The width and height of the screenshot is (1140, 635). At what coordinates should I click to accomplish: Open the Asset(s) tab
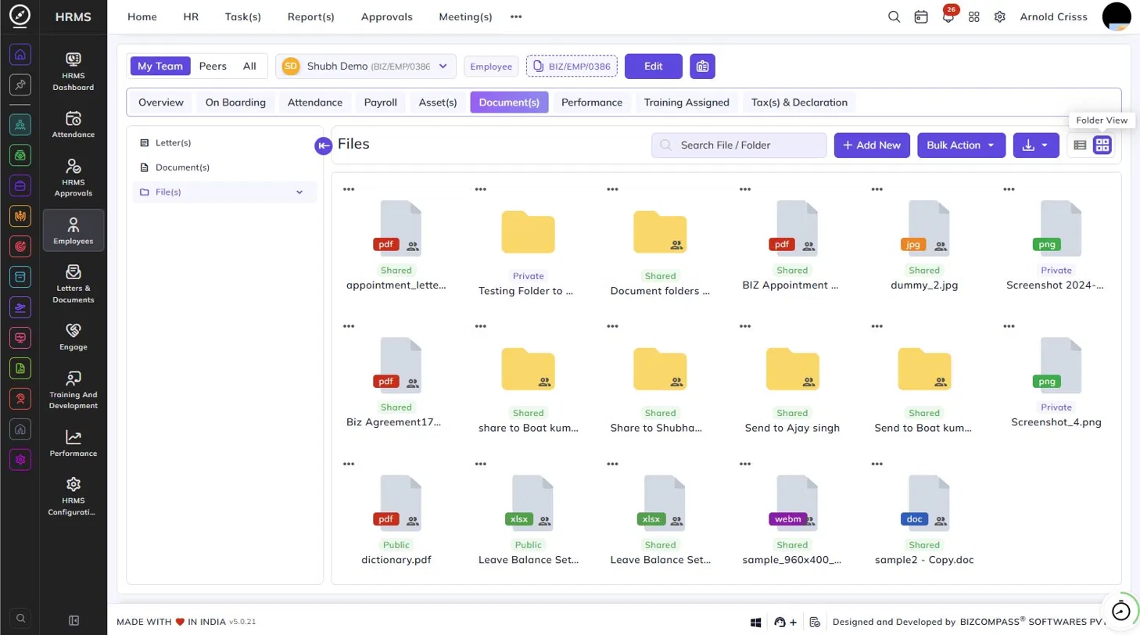click(438, 102)
